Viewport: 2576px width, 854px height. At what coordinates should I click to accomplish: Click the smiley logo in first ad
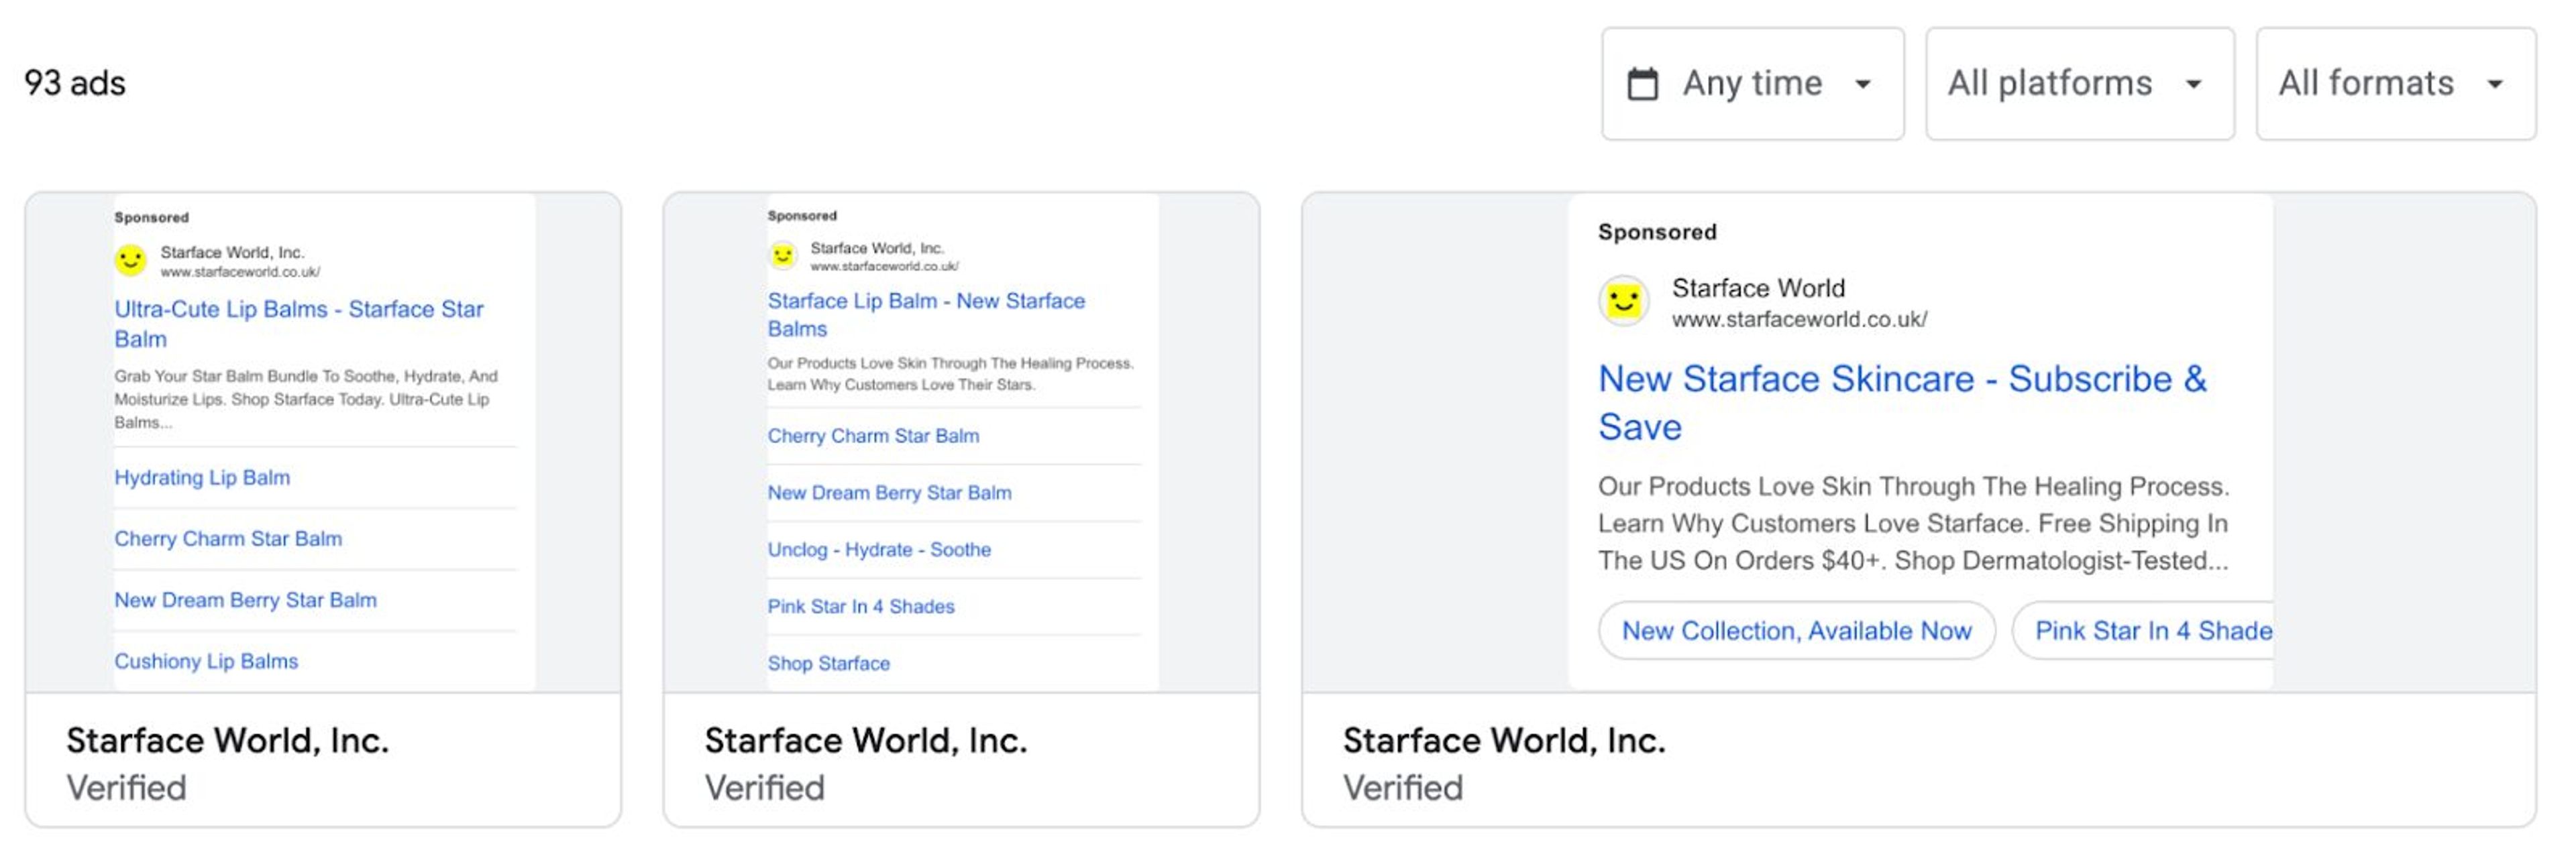point(130,261)
